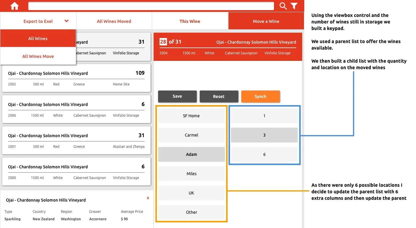The width and height of the screenshot is (416, 228).
Task: Choose All Wines Move from the dropdown menu
Action: pos(38,56)
